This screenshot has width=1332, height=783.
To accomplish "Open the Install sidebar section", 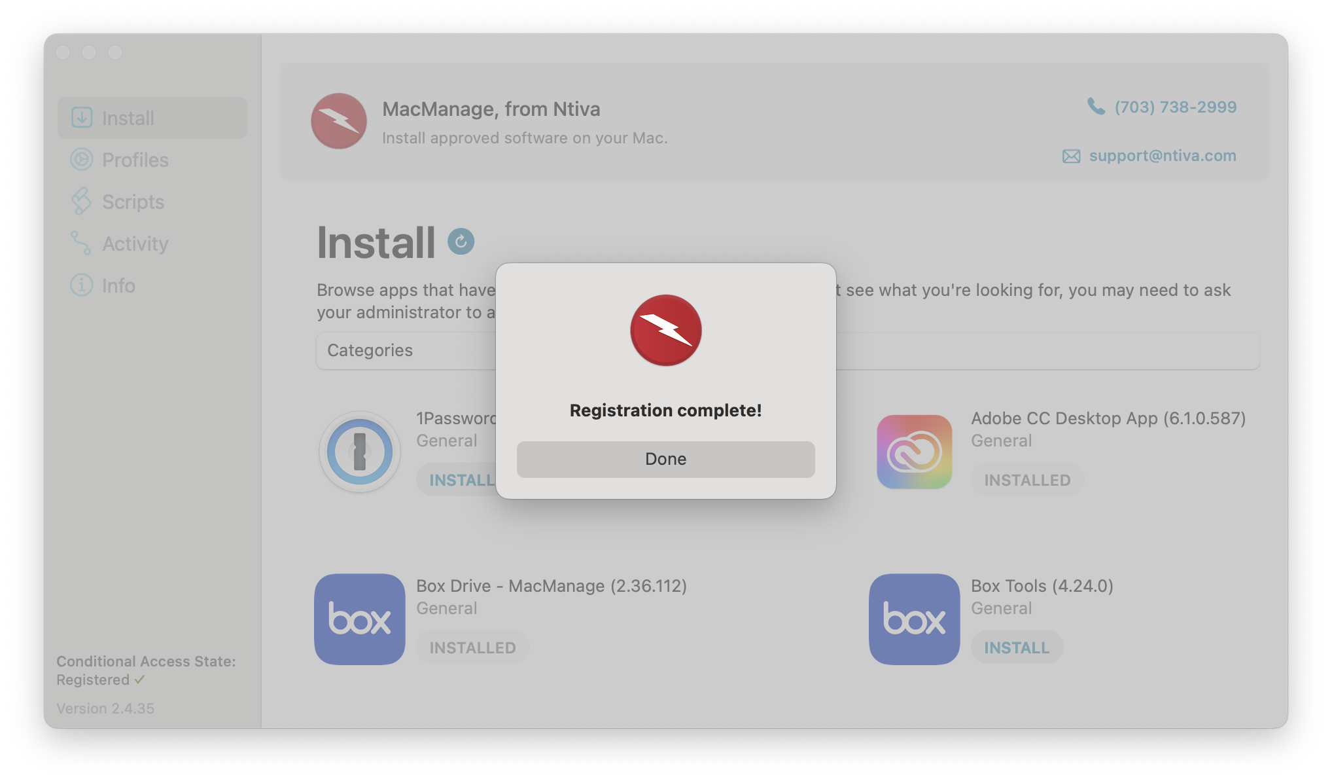I will 152,118.
